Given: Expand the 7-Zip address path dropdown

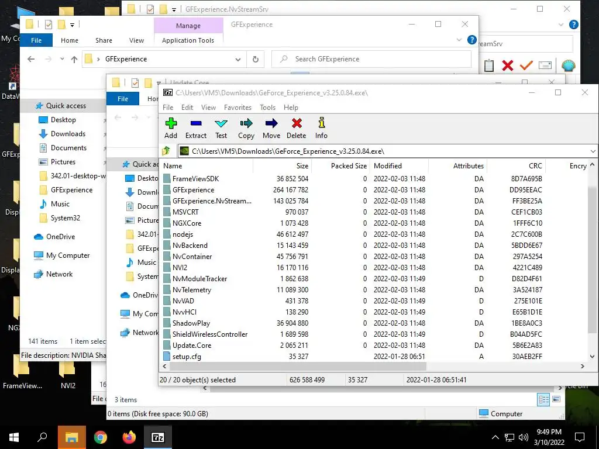Looking at the screenshot, I should (593, 151).
